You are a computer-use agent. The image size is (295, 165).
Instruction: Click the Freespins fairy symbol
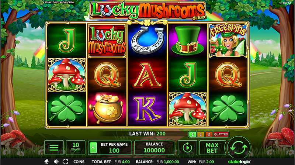click(228, 41)
